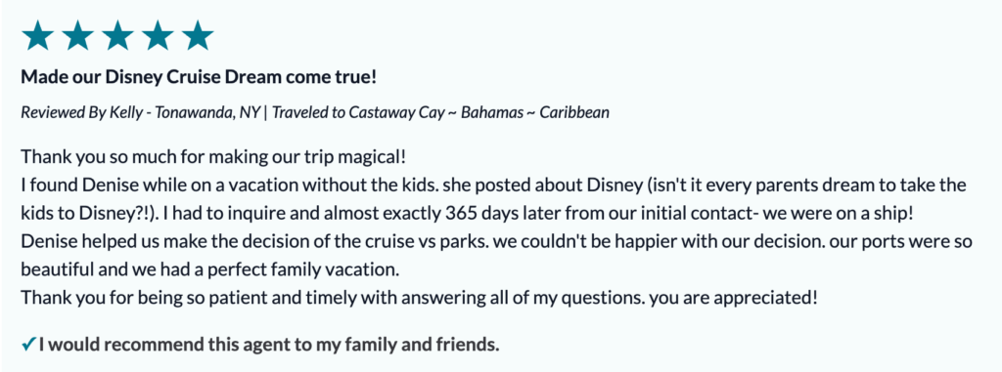Screen dimensions: 1002x372
Task: Click 'Traveled to Castaway Cay' destination text
Action: [362, 113]
